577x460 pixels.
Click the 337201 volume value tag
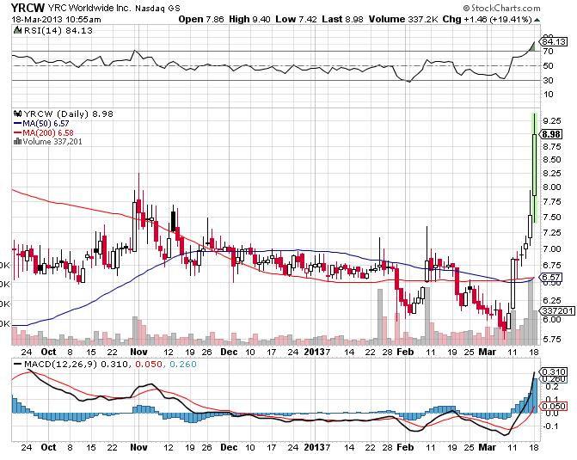pos(553,310)
